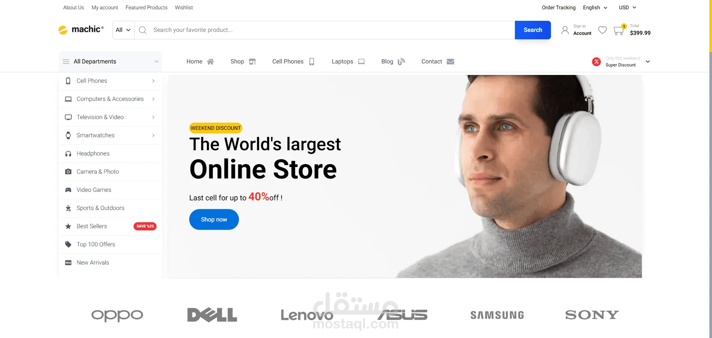Click the Best Sellers star icon
This screenshot has width=712, height=338.
pos(68,226)
